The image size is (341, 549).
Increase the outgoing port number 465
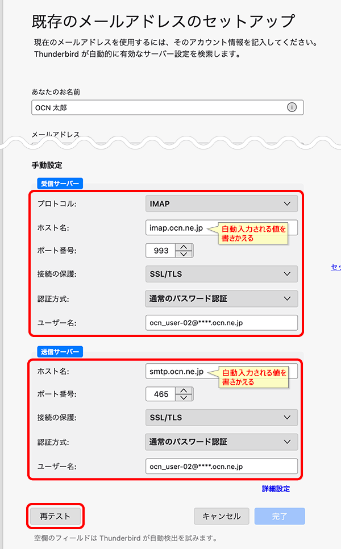[x=185, y=390]
